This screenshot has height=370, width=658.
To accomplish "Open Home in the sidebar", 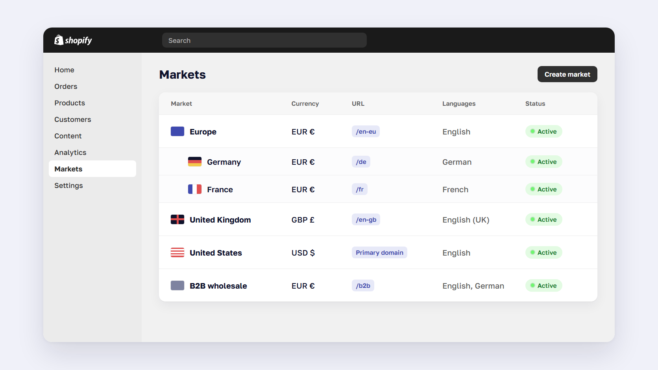I will tap(92, 70).
